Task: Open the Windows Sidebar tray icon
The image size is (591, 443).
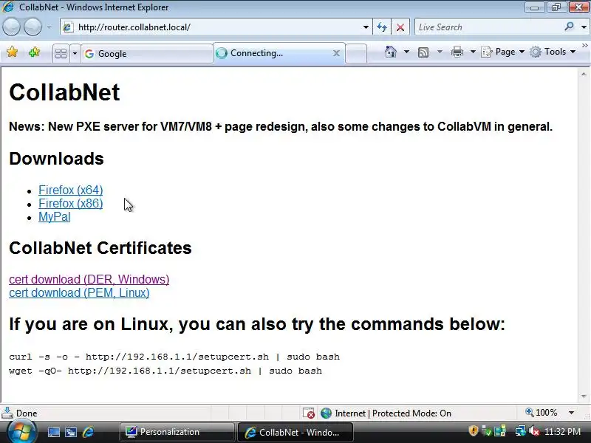Action: point(500,431)
